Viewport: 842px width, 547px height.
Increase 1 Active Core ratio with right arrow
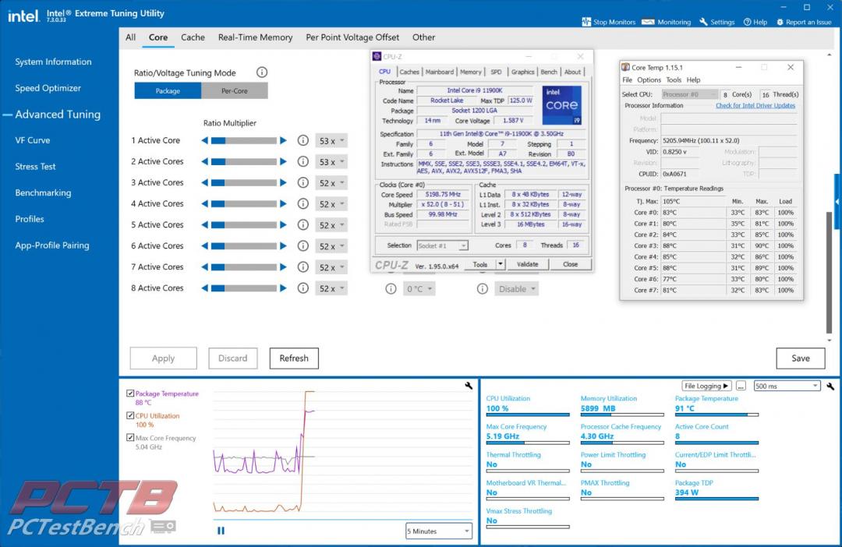[x=283, y=140]
